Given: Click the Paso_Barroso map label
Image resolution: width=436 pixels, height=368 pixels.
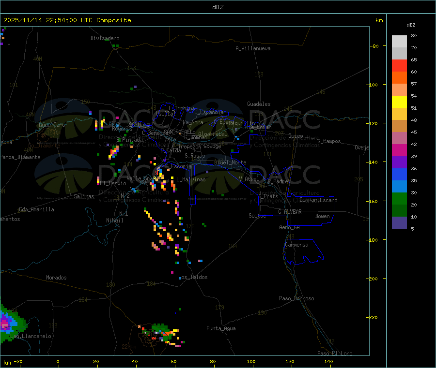Looking at the screenshot, I should tap(296, 298).
